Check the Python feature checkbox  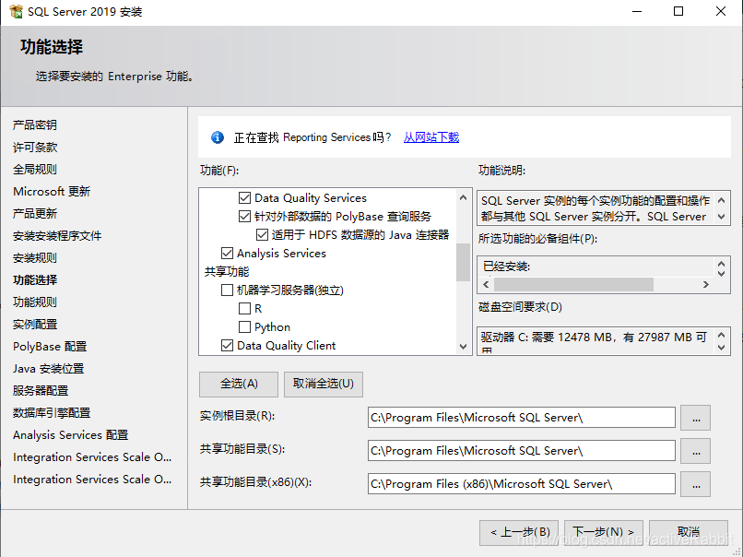click(x=244, y=327)
